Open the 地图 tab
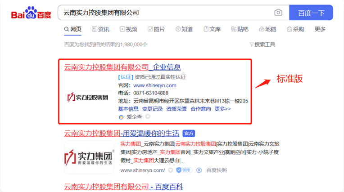Viewport: 344px width, 192px height. click(267, 29)
